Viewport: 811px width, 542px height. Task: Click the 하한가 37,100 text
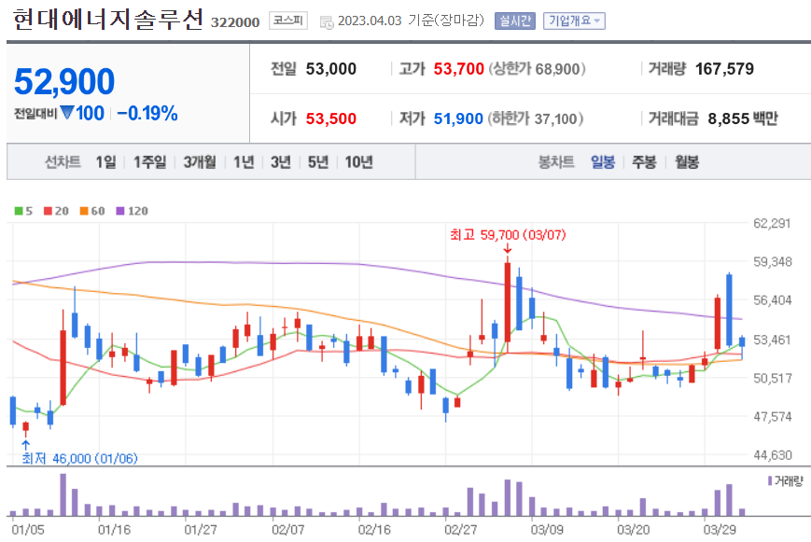coord(536,119)
